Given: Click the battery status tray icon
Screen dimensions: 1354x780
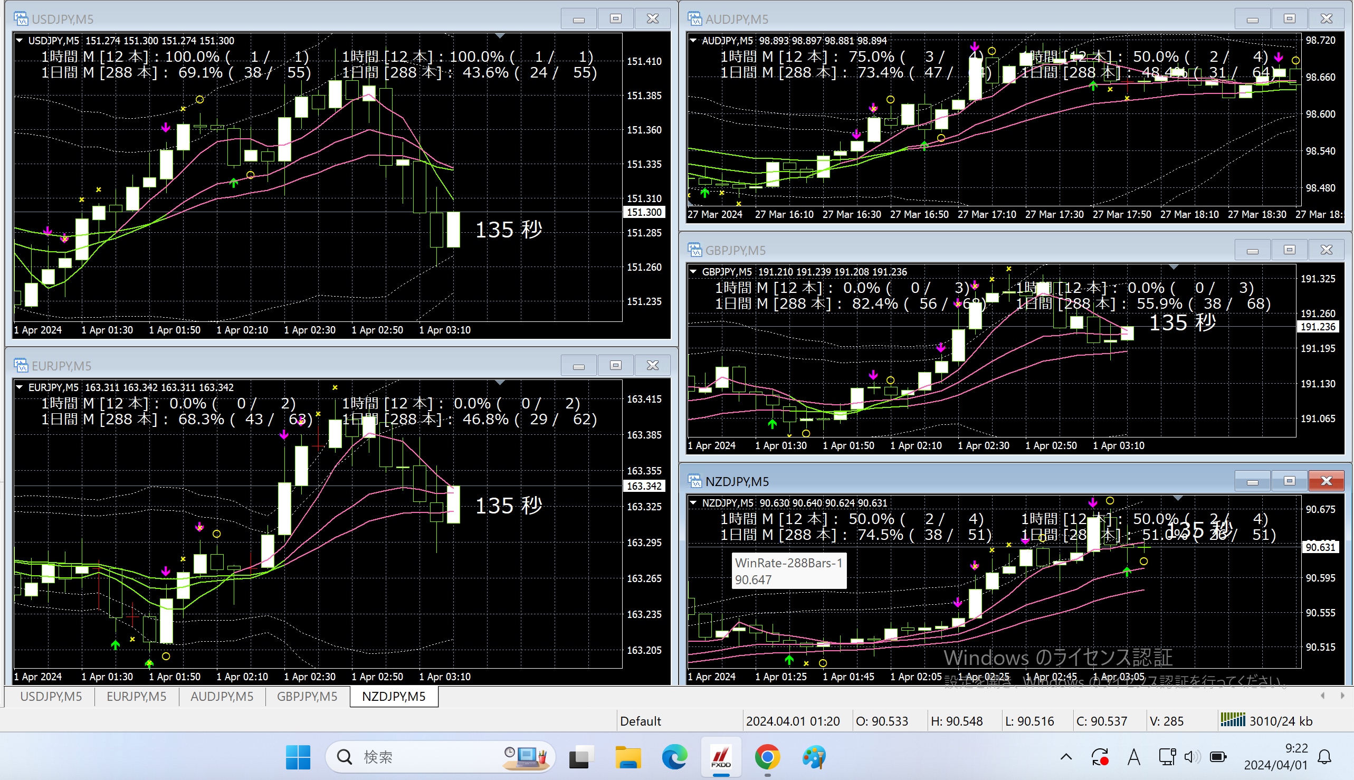Looking at the screenshot, I should coord(1218,757).
